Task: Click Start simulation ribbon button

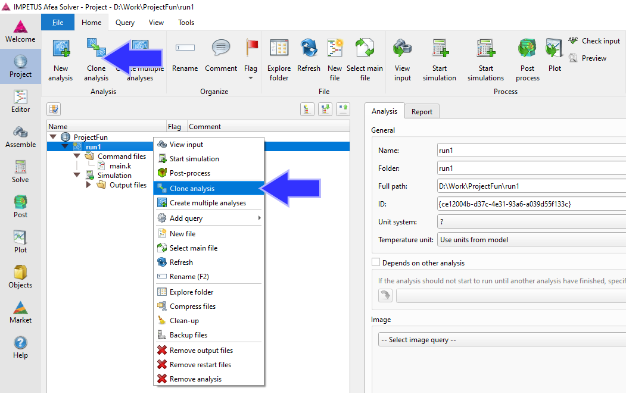Action: click(439, 60)
